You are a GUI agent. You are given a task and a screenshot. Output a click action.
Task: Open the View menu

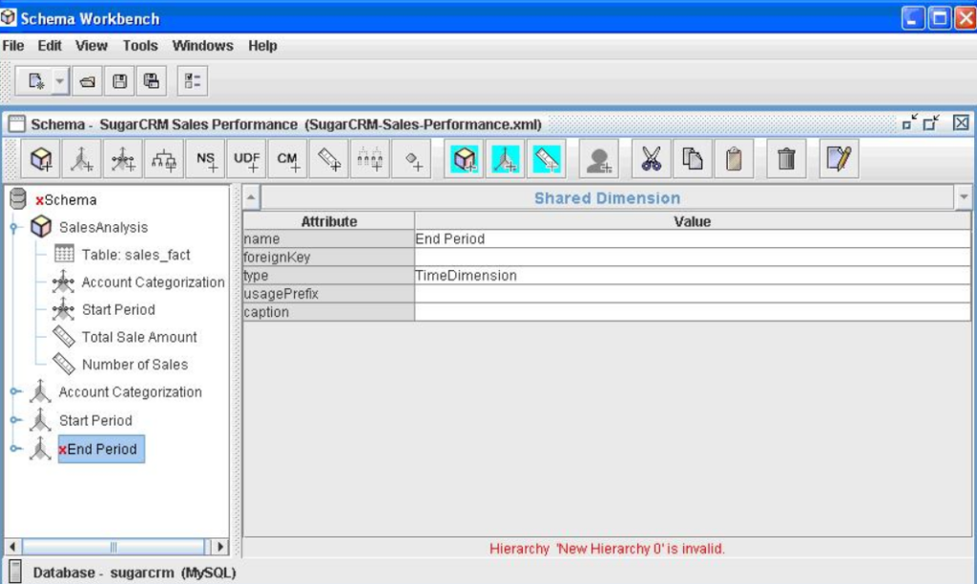click(x=91, y=46)
